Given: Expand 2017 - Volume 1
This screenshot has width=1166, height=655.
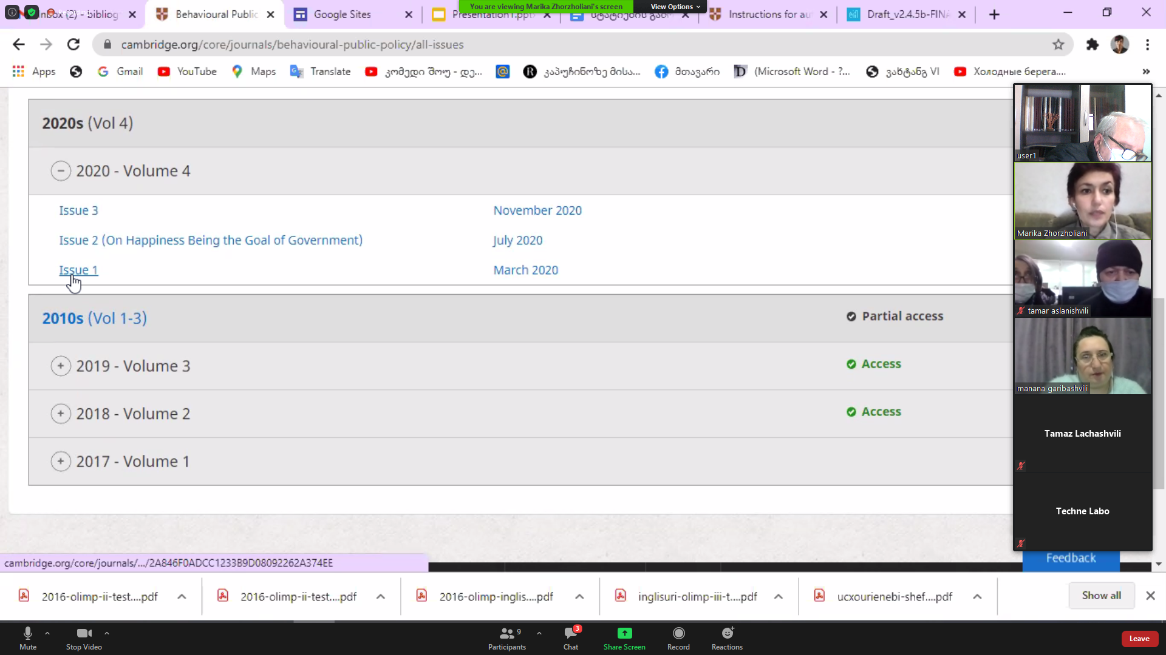Looking at the screenshot, I should (61, 462).
